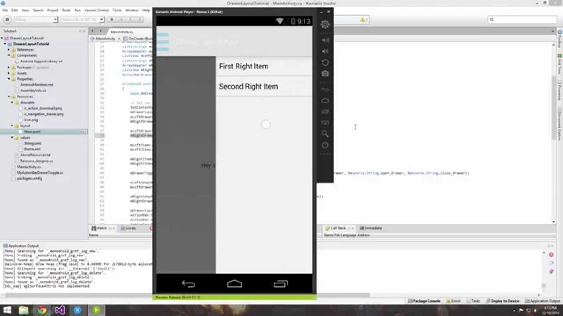Open the File menu
This screenshot has width=563, height=316.
[5, 10]
